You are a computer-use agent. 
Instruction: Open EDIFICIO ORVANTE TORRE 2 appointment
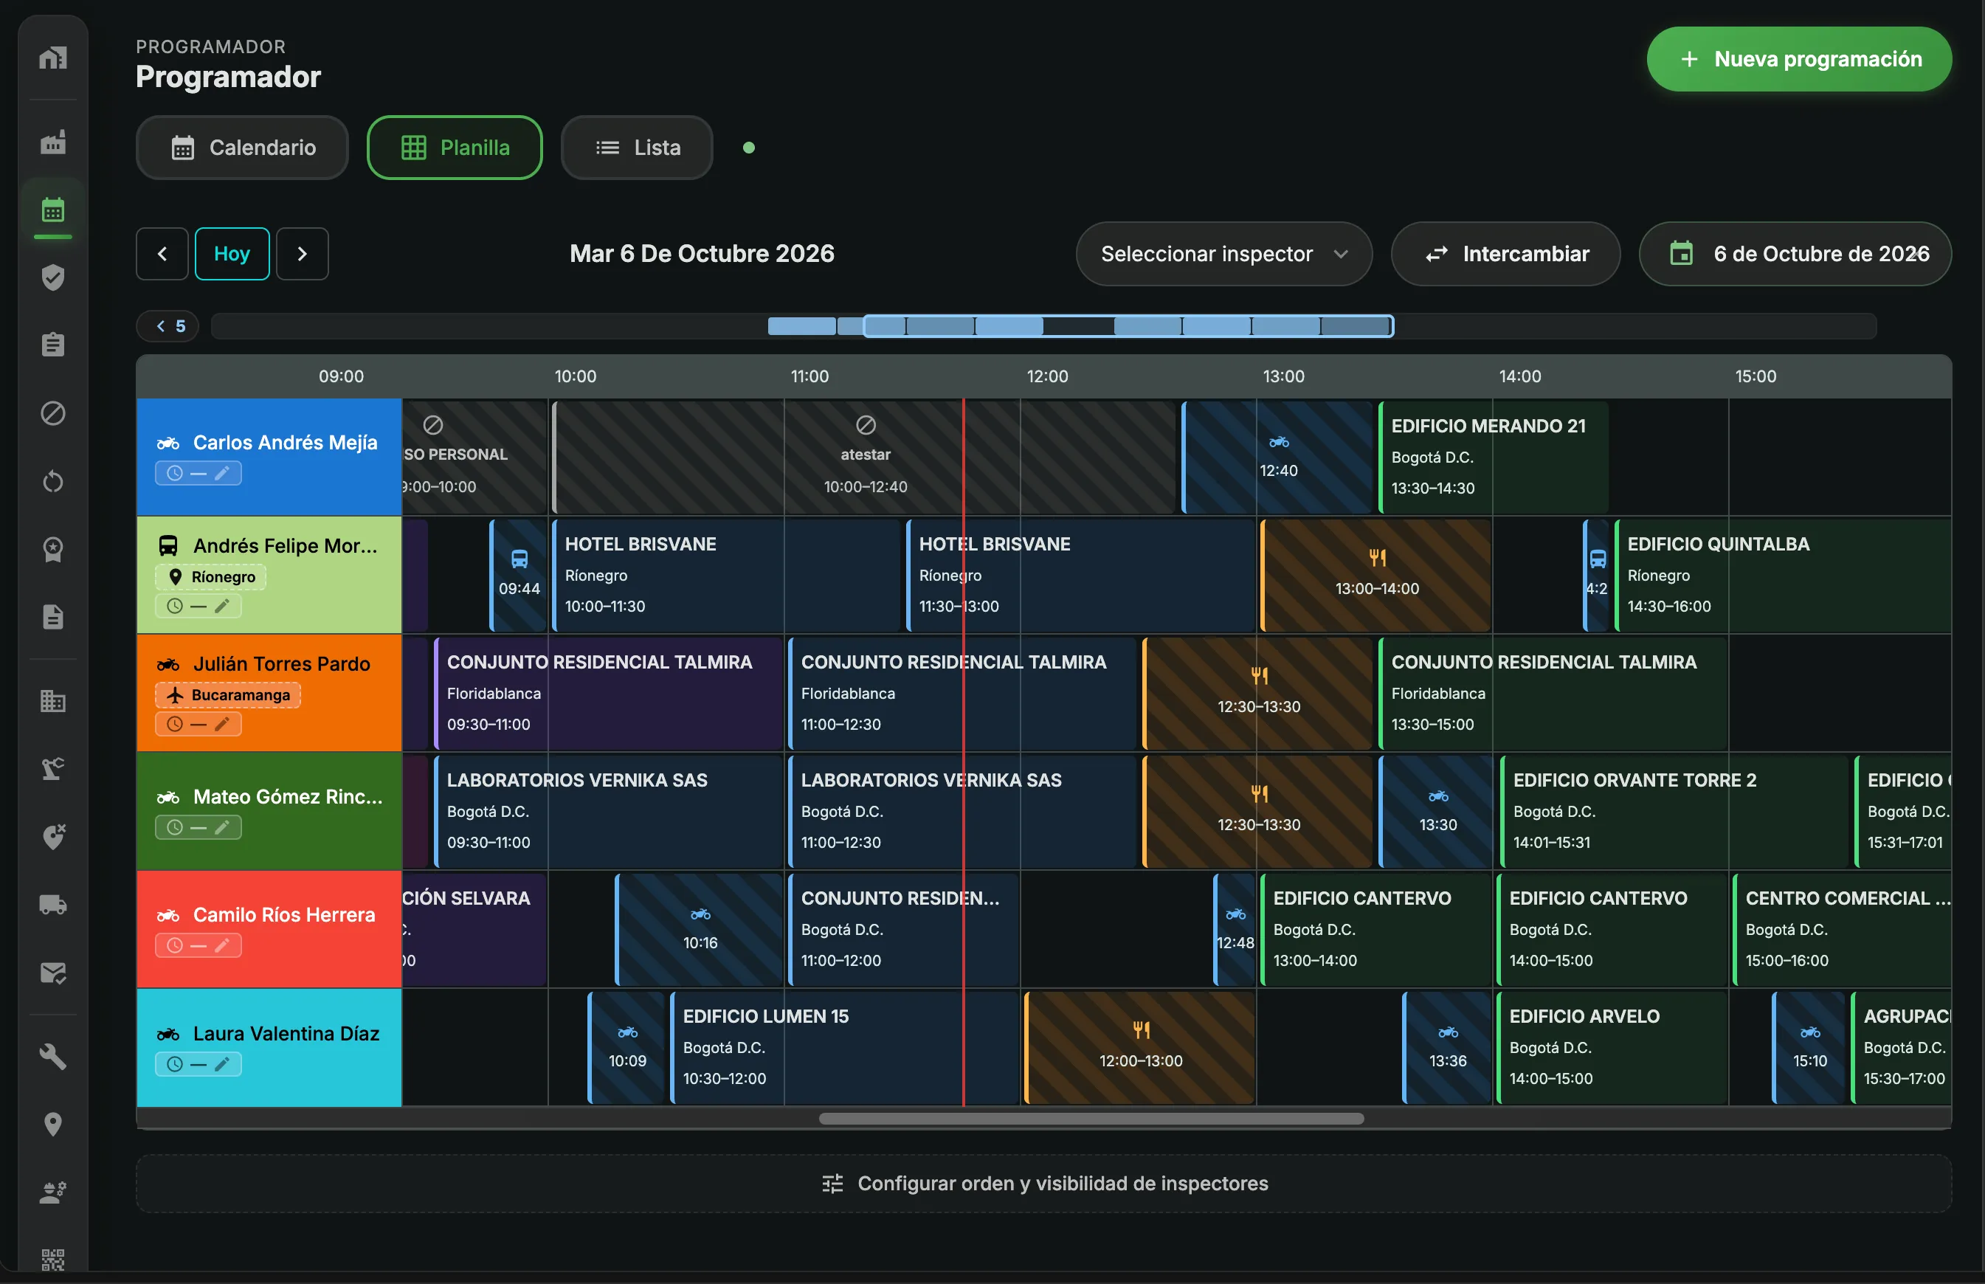click(x=1674, y=810)
